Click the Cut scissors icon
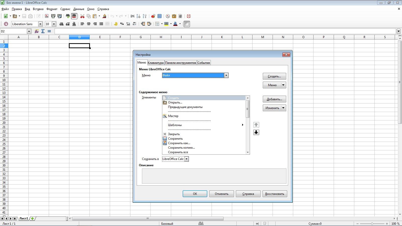Screen dimensions: 402x226 point(82,16)
